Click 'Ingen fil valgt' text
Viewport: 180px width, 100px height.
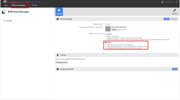[121, 30]
